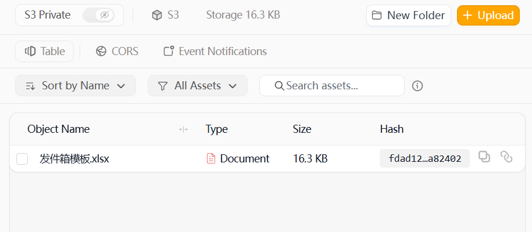532x232 pixels.
Task: Open the CORS tab
Action: point(117,52)
